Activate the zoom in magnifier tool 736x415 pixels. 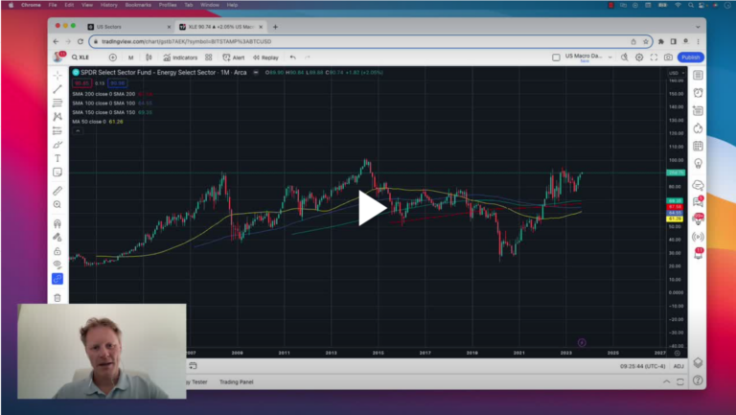pos(57,204)
